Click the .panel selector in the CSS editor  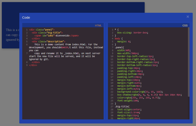120,48
